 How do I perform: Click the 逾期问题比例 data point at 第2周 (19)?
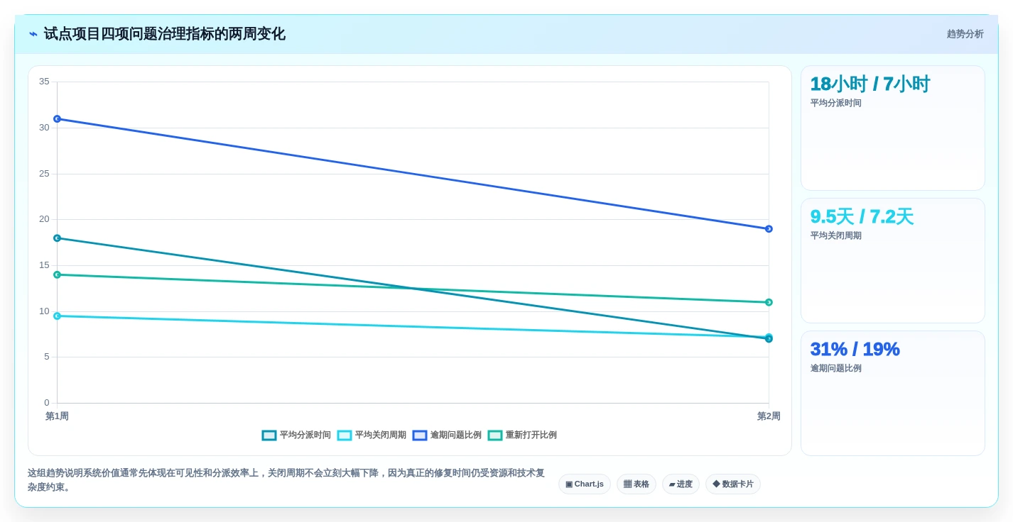pyautogui.click(x=769, y=228)
